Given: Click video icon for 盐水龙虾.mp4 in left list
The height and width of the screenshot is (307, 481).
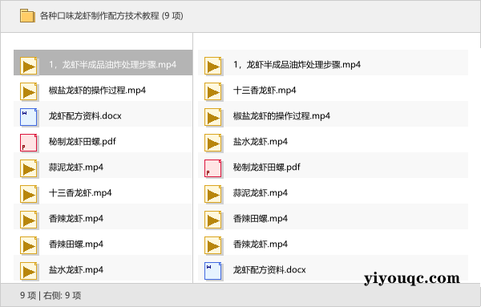Looking at the screenshot, I should [29, 272].
